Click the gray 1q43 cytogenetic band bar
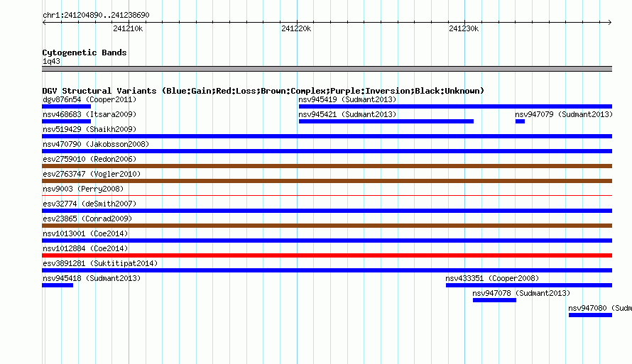632x364 pixels. click(327, 69)
